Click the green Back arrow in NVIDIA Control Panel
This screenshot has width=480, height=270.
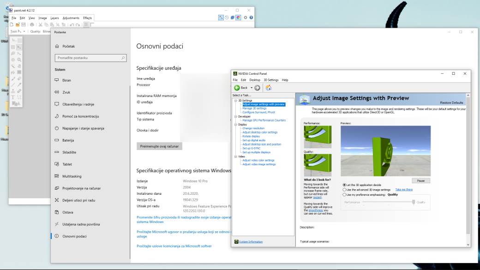click(x=237, y=88)
